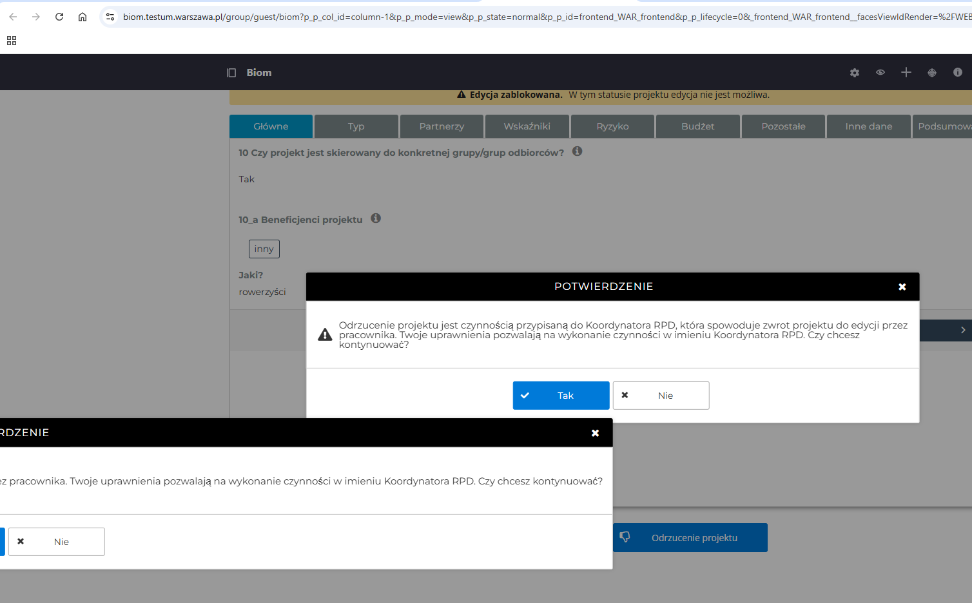Click the browser reload page icon
Image resolution: width=972 pixels, height=603 pixels.
coord(59,17)
